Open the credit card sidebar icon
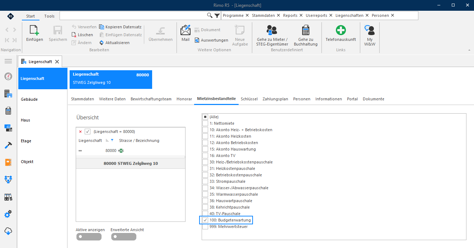The image size is (474, 248). (x=8, y=128)
